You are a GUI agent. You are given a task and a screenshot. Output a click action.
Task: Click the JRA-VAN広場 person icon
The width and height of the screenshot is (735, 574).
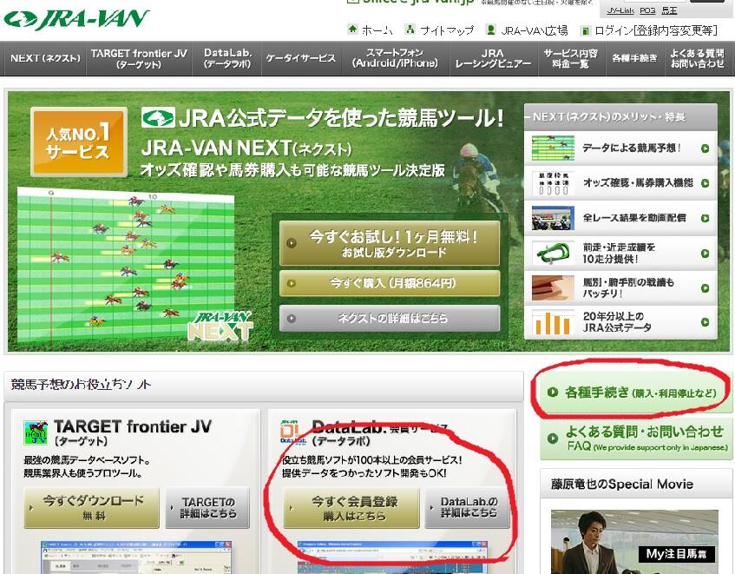tap(491, 30)
